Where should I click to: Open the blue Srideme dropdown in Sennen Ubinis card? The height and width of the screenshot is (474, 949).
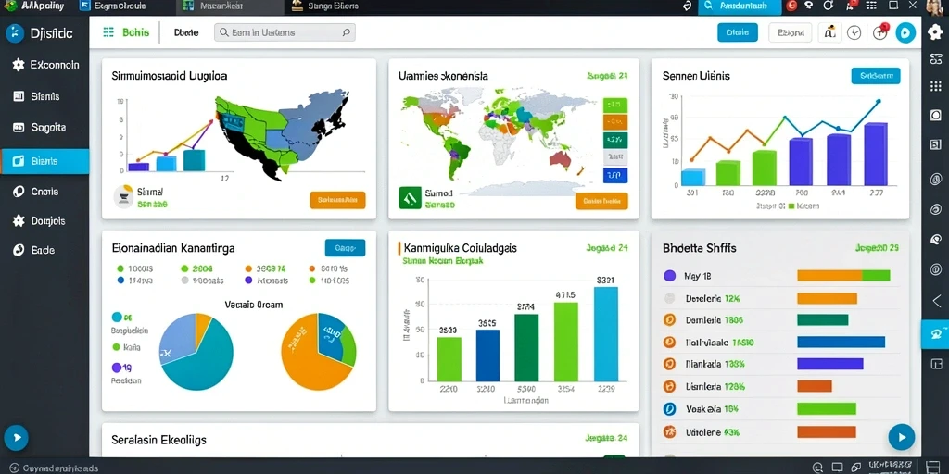[875, 76]
